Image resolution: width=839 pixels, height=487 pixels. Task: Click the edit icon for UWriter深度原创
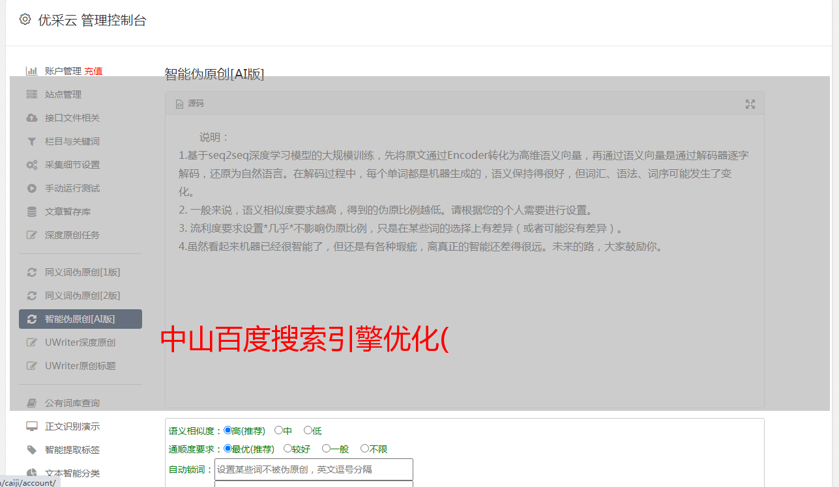[x=31, y=342]
